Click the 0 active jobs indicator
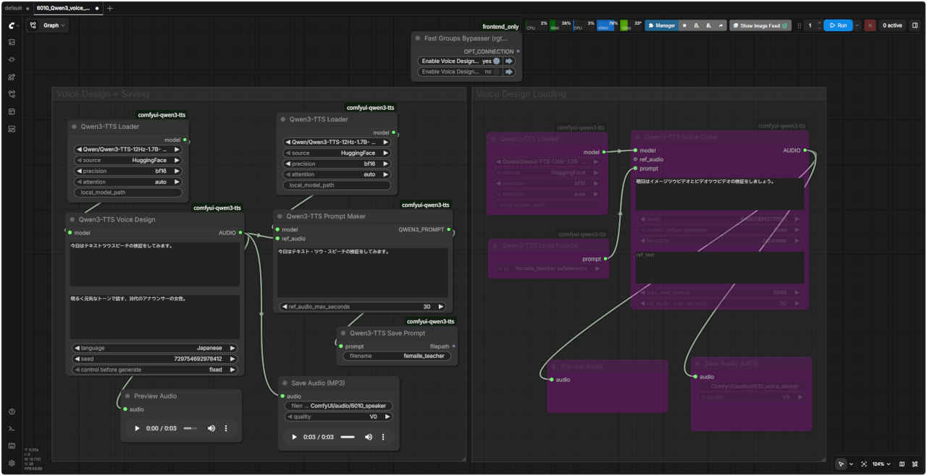 pyautogui.click(x=892, y=25)
